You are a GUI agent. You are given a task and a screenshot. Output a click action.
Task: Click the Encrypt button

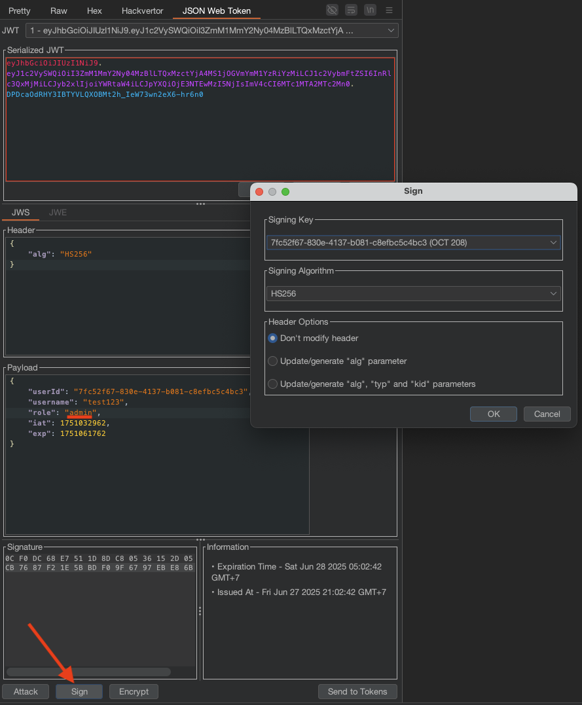point(134,691)
